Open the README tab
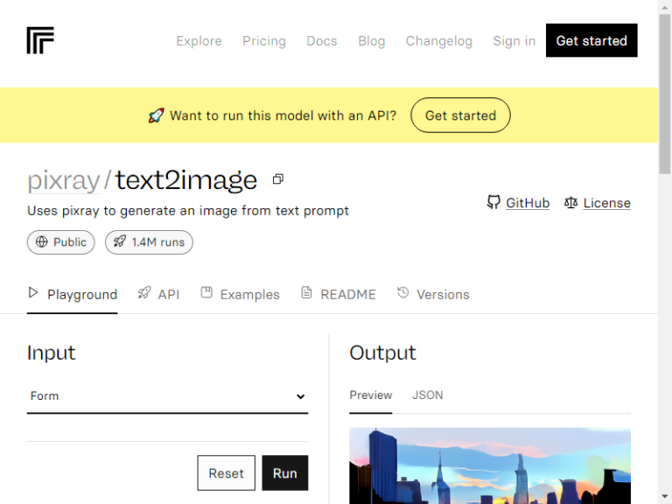 (338, 294)
